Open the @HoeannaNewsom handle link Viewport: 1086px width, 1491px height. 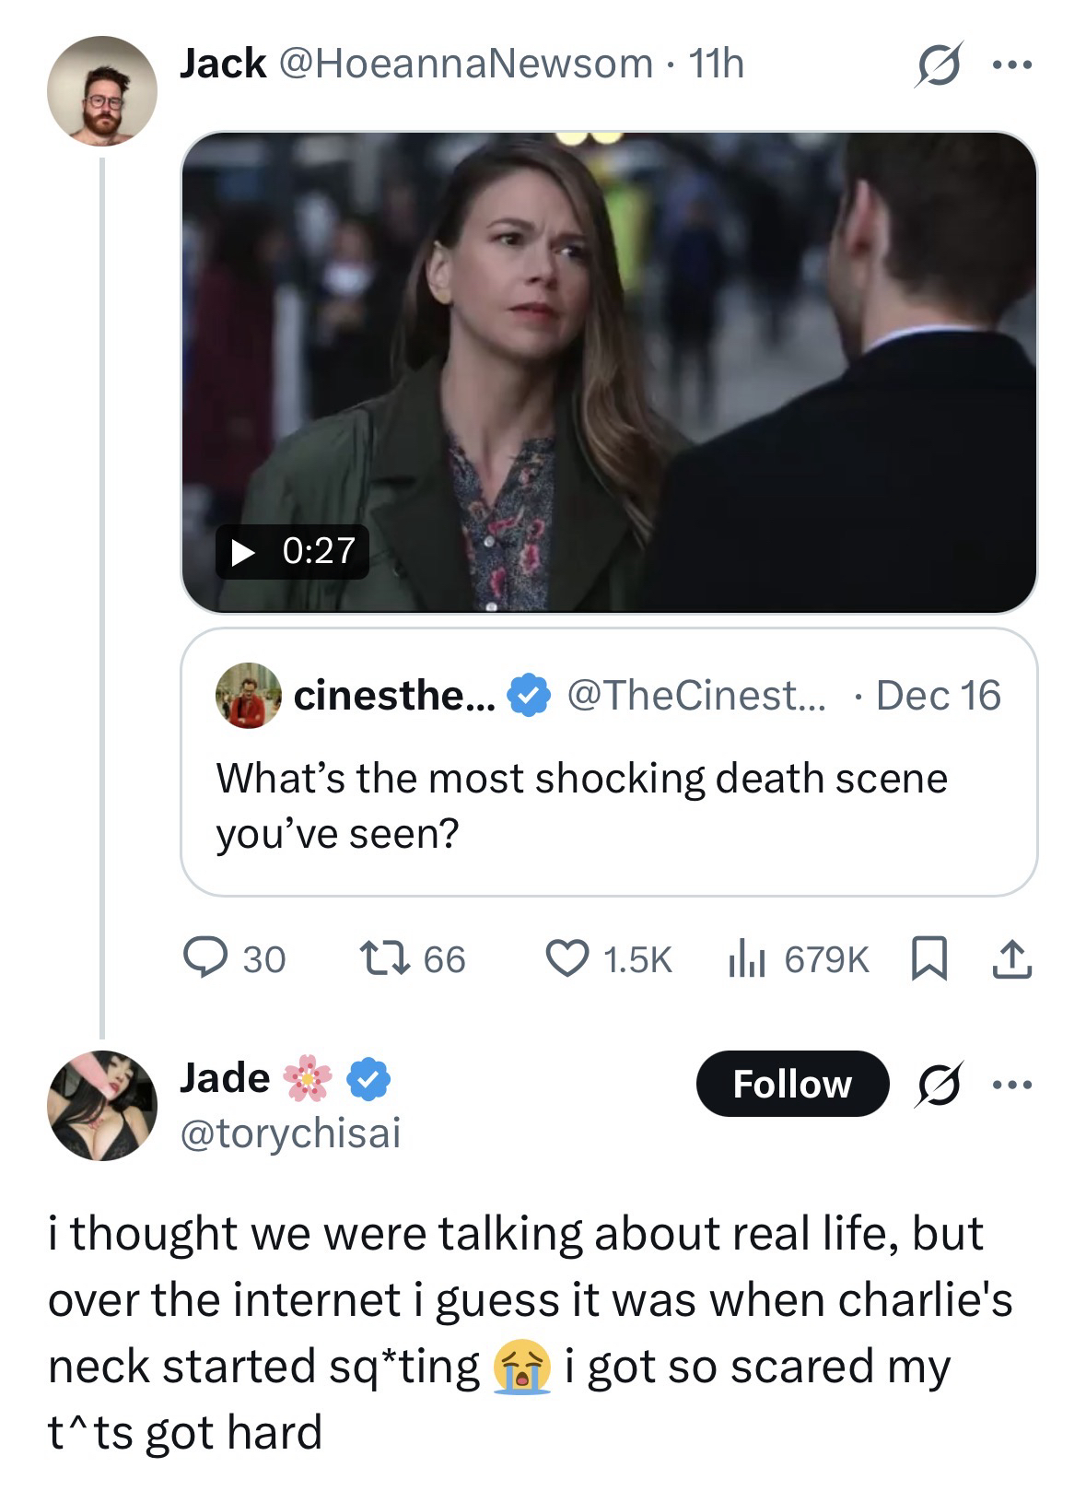[x=464, y=64]
